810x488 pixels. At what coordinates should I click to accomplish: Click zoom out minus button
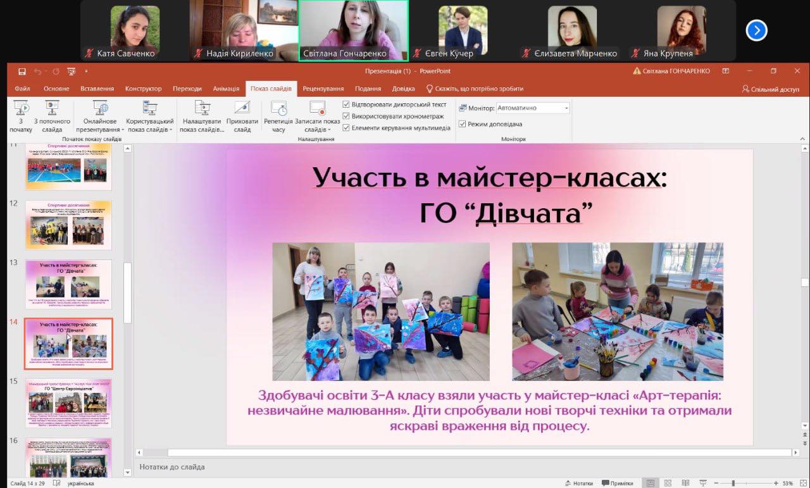[x=716, y=483]
